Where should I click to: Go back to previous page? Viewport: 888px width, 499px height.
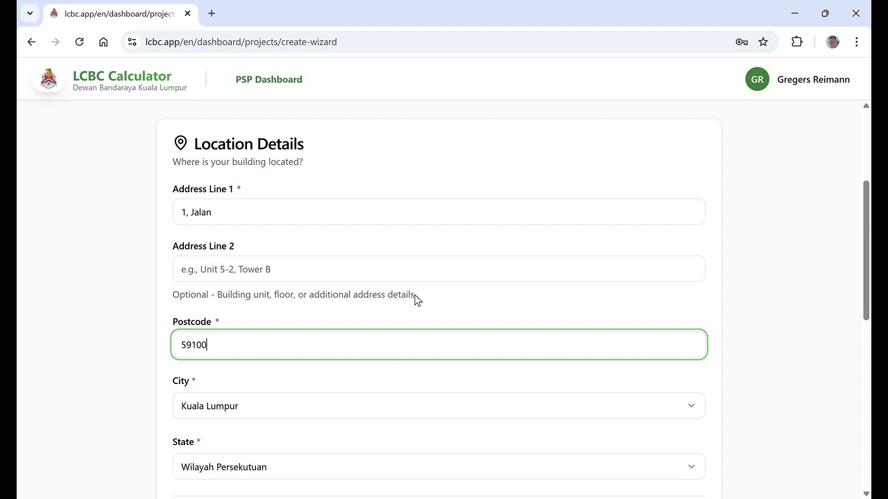tap(31, 42)
